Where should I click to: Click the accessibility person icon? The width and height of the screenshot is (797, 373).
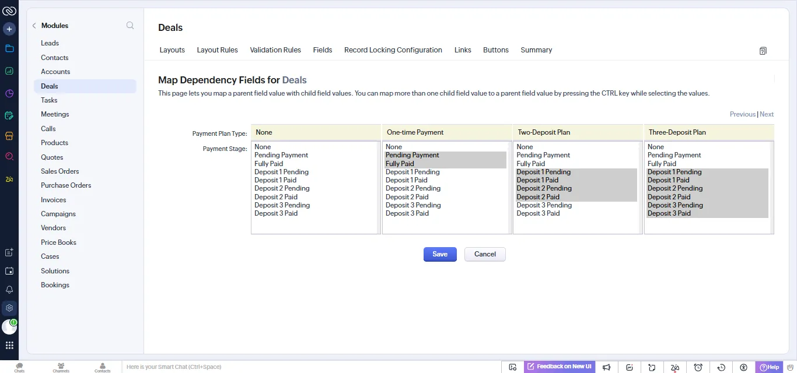pyautogui.click(x=743, y=367)
